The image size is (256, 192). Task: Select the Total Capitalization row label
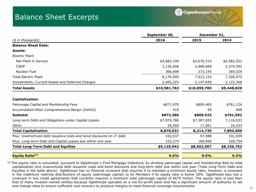click(30, 131)
